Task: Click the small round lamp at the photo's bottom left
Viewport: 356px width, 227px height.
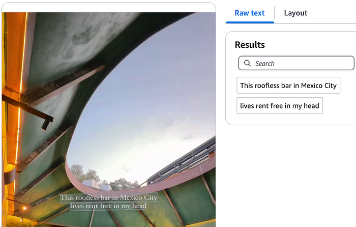Action: click(x=24, y=208)
